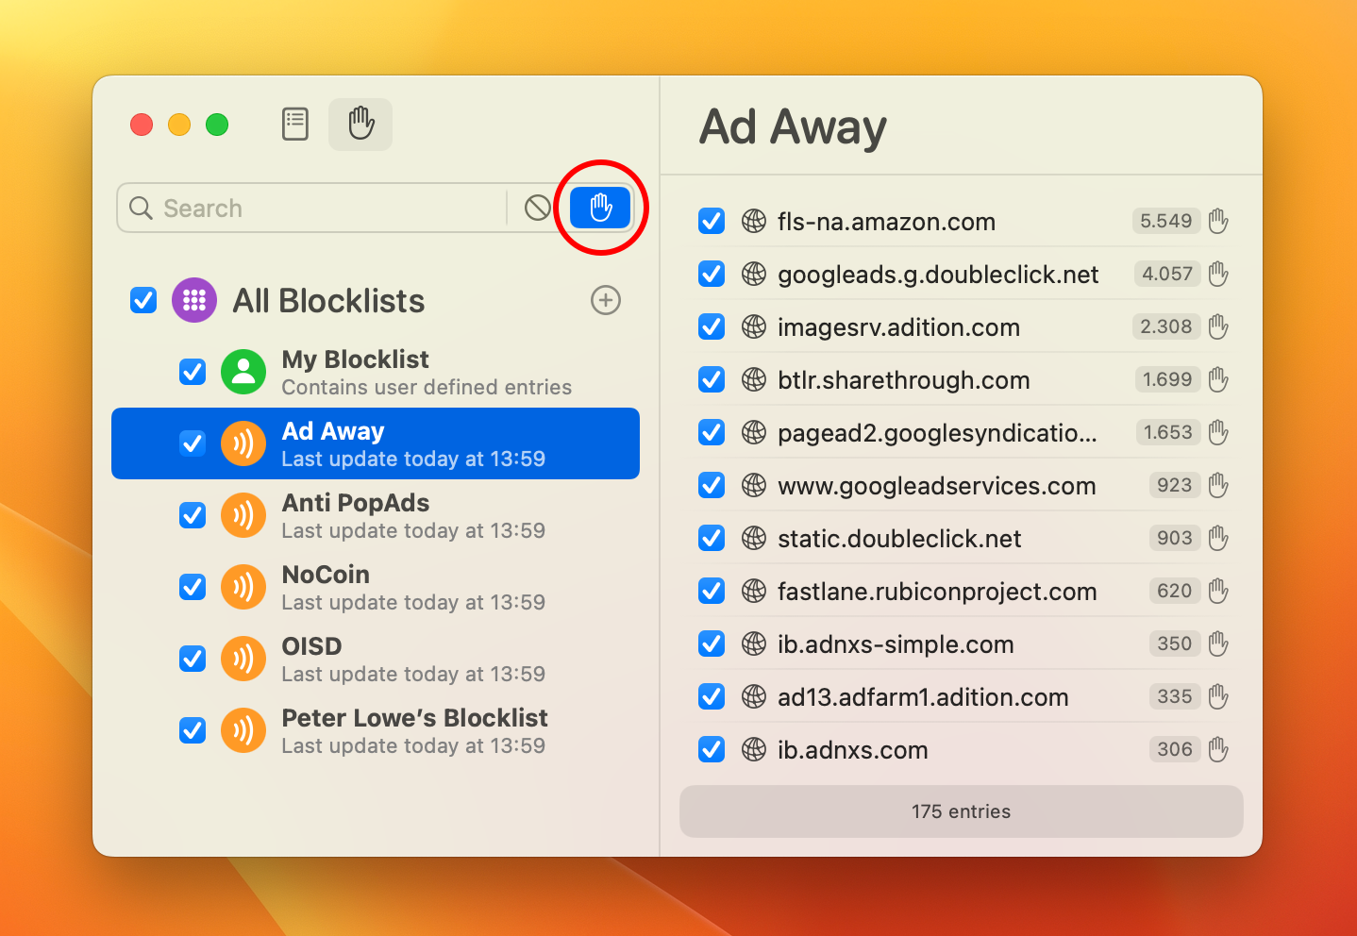Toggle checkbox for fastlane.rubiconproject.com
Viewport: 1357px width, 936px height.
(x=712, y=591)
